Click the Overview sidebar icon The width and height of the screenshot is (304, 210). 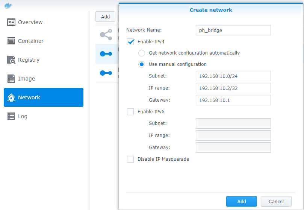pos(11,22)
